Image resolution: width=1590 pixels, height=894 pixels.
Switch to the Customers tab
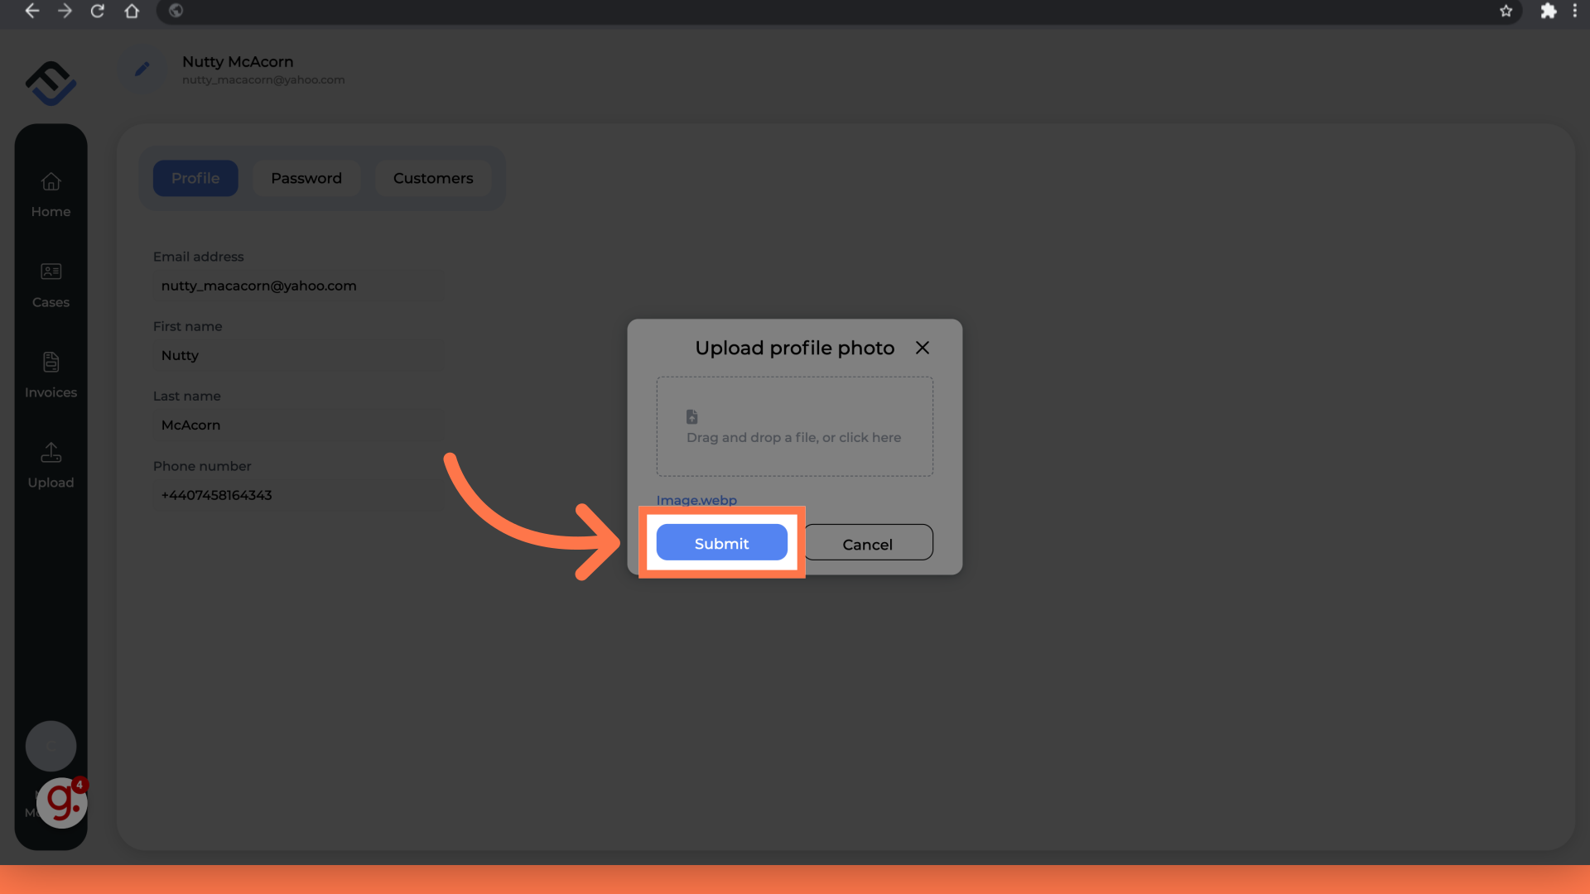[432, 178]
